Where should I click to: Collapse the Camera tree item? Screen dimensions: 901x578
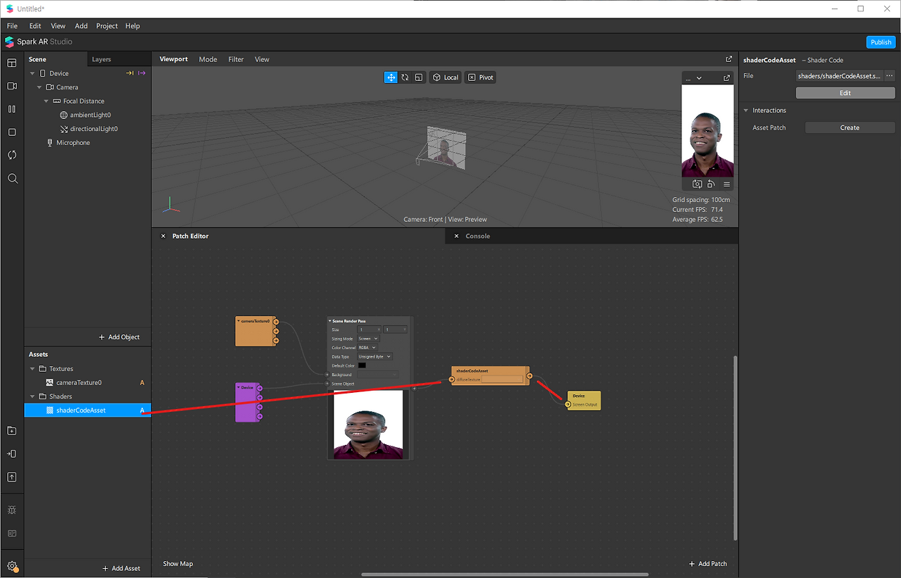coord(39,87)
